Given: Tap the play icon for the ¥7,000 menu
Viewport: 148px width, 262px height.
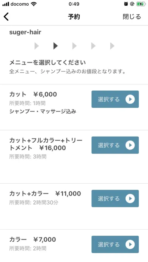Looking at the screenshot, I should click(130, 244).
